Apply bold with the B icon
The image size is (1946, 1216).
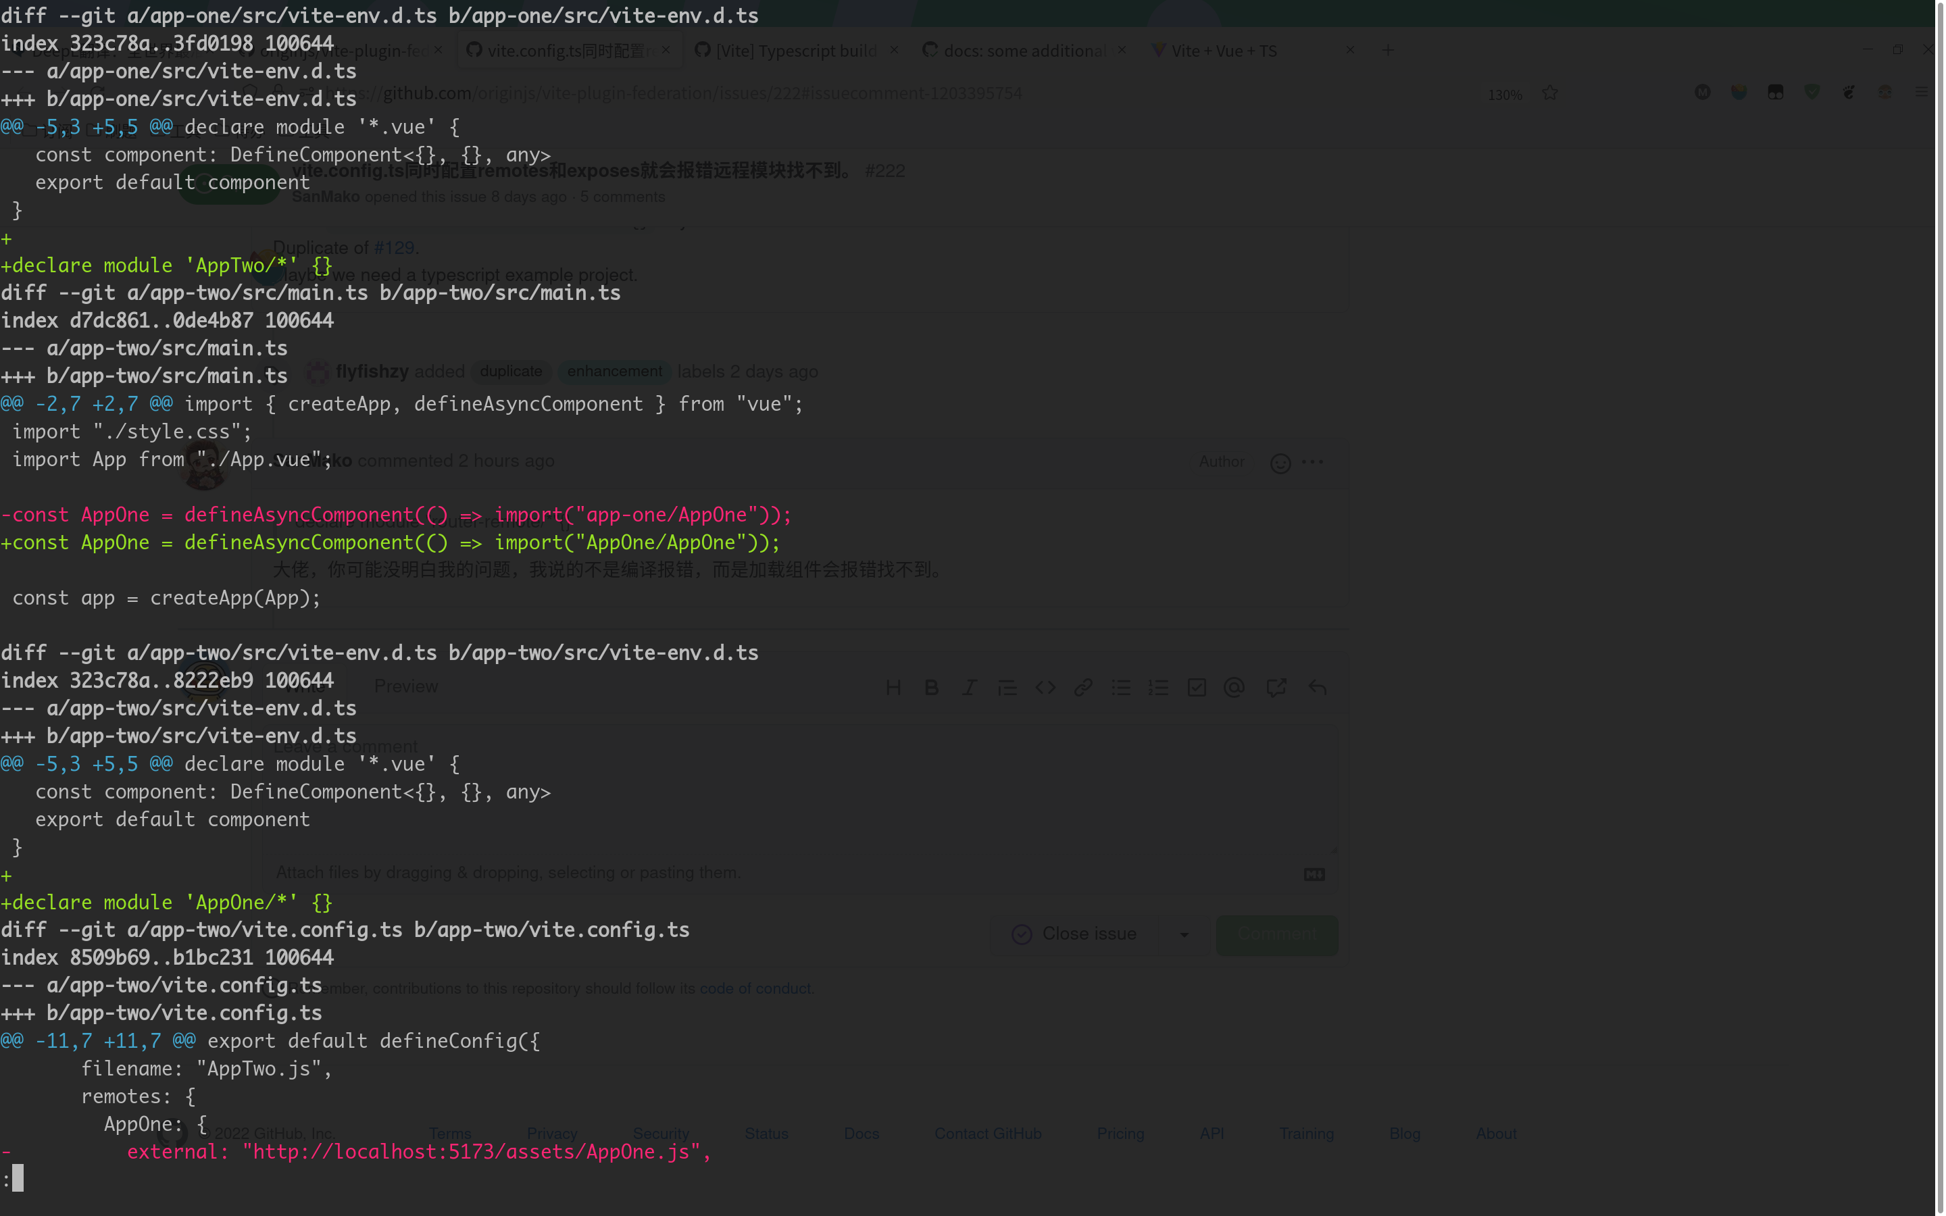(931, 688)
